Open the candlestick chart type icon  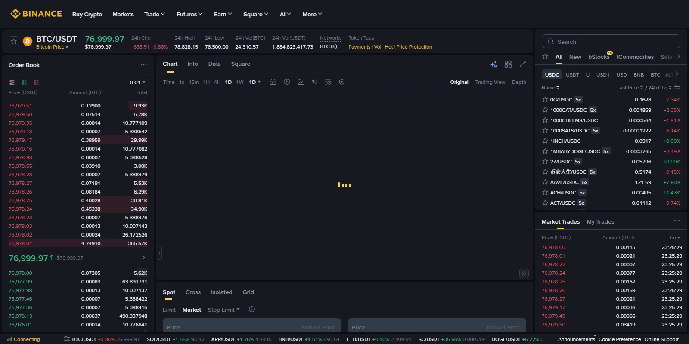(x=314, y=82)
